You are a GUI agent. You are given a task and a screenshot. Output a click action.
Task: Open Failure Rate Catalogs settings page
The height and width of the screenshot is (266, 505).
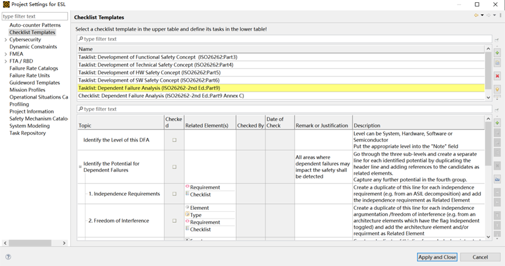(34, 68)
